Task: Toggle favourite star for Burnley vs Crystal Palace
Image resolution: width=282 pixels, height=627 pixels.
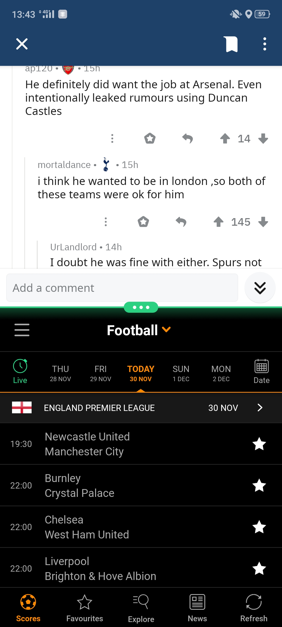Action: coord(259,485)
